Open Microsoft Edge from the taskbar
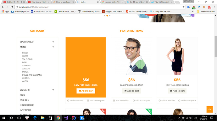217x121 pixels. [x=35, y=118]
